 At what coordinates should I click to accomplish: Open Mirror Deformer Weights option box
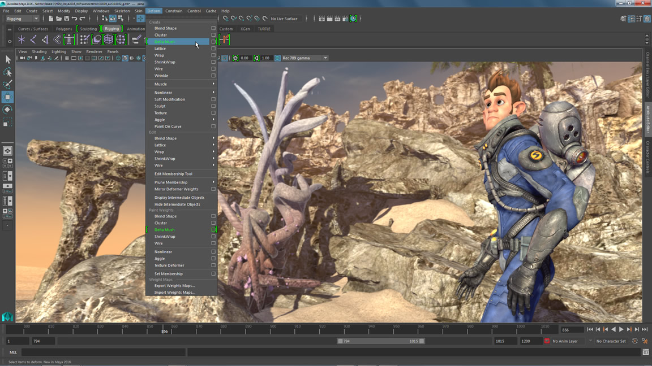213,189
